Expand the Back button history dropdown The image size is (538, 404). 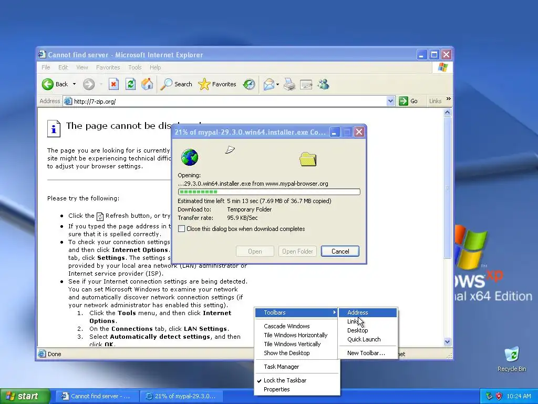(74, 84)
